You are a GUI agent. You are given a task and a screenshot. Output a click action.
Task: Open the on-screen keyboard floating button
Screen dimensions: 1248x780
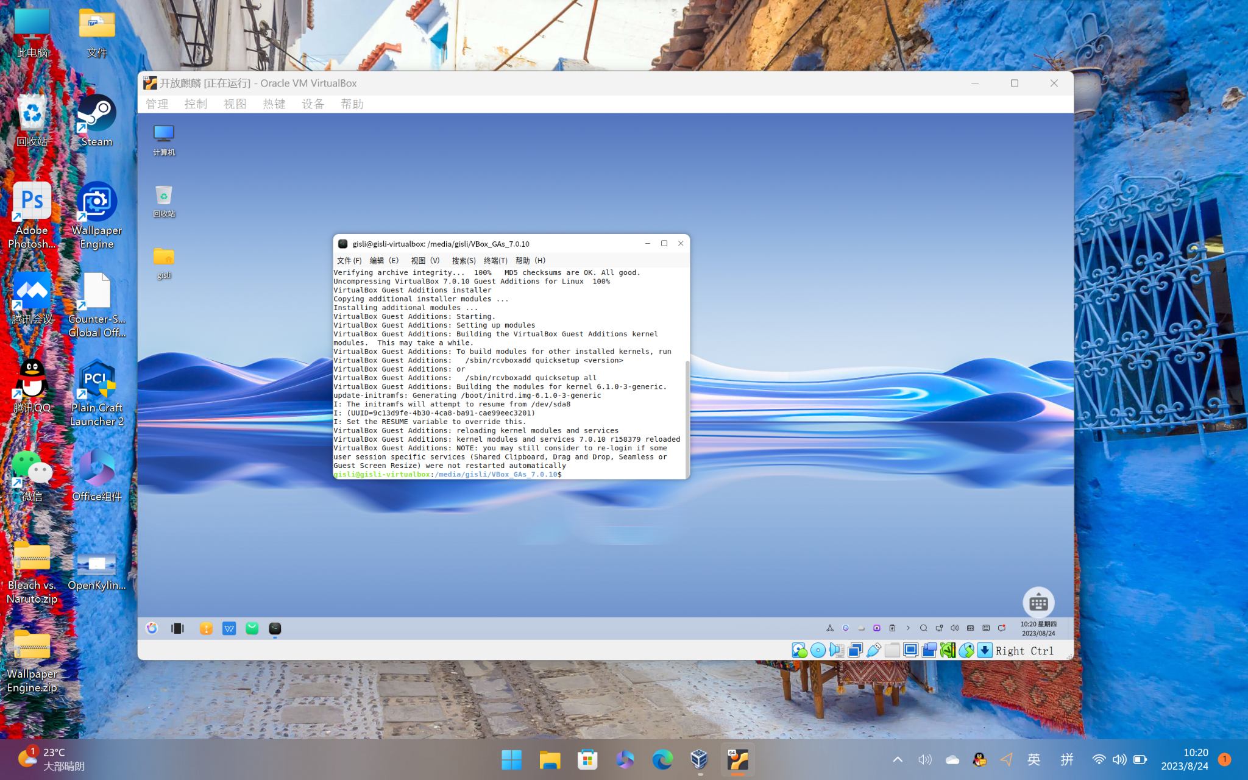click(1038, 603)
